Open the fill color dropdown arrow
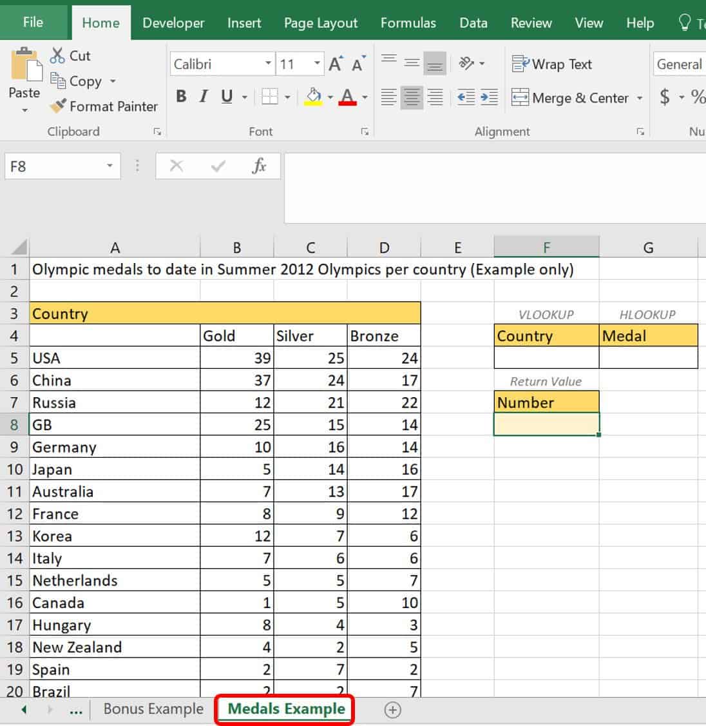The height and width of the screenshot is (726, 706). (x=330, y=97)
